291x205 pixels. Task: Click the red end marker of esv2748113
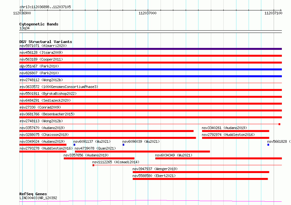coord(279,124)
